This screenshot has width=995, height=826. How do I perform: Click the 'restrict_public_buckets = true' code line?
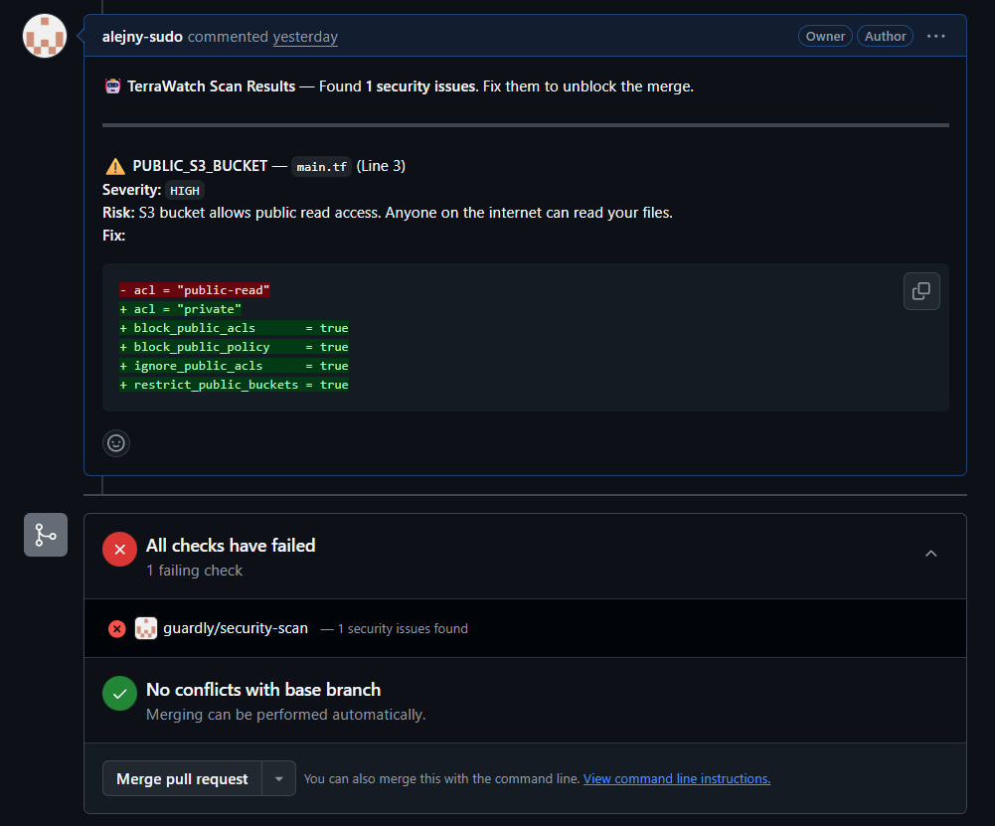pos(235,385)
